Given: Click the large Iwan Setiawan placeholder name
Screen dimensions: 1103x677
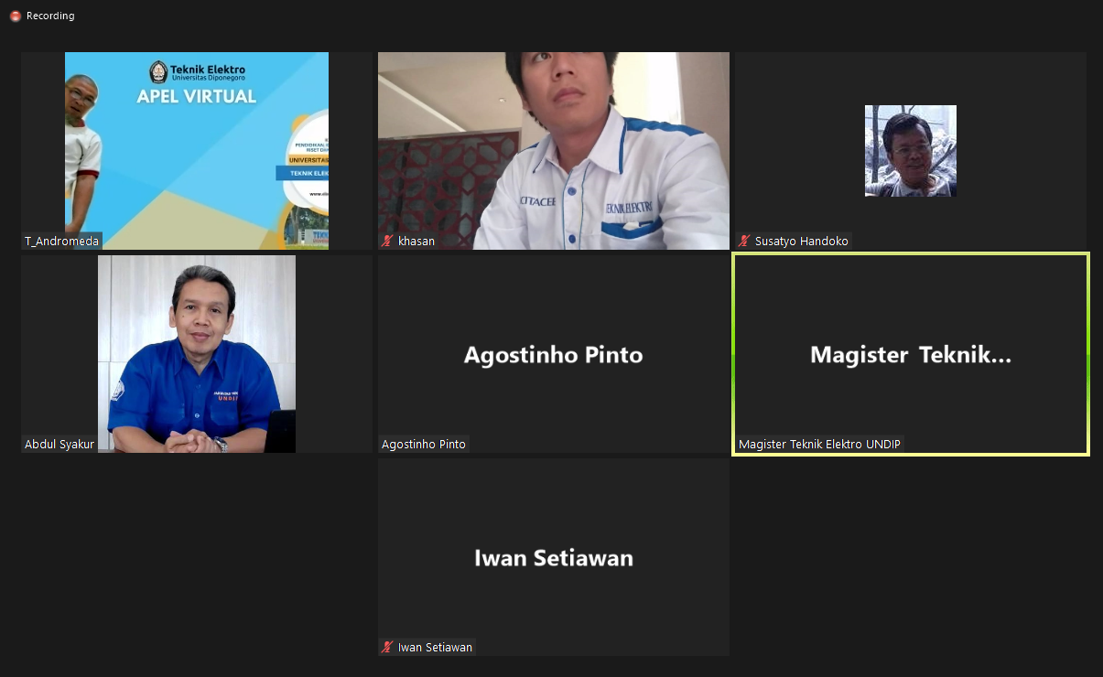Looking at the screenshot, I should pos(553,558).
